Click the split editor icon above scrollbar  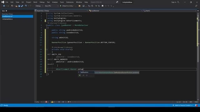pos(198,11)
